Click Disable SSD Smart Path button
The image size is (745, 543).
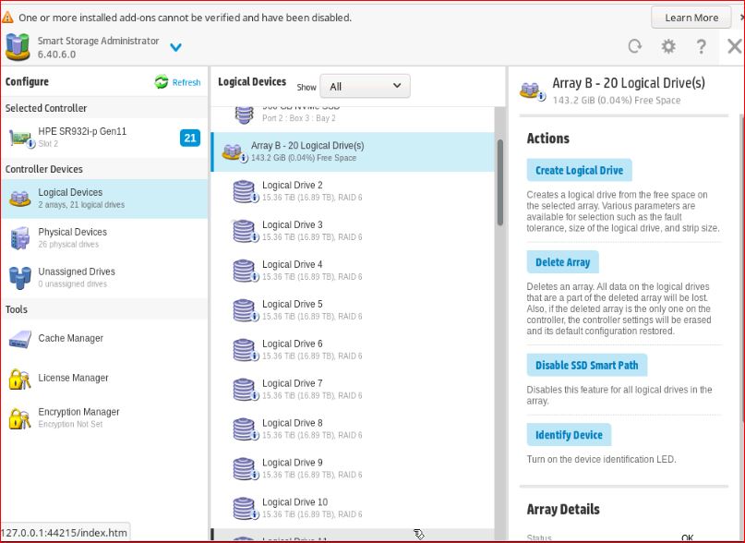click(586, 365)
